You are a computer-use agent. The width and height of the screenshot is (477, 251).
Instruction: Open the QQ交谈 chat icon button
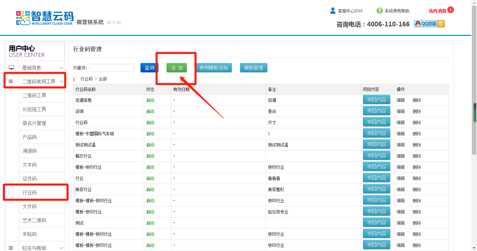429,24
